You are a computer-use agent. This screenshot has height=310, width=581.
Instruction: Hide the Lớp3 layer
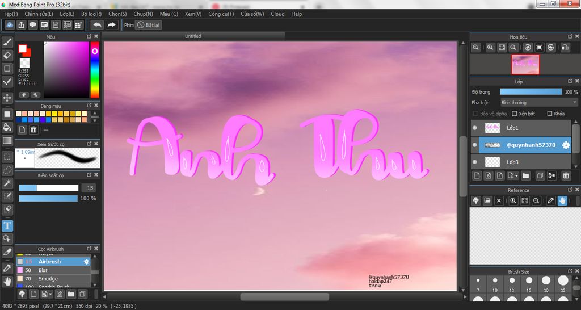pyautogui.click(x=475, y=162)
